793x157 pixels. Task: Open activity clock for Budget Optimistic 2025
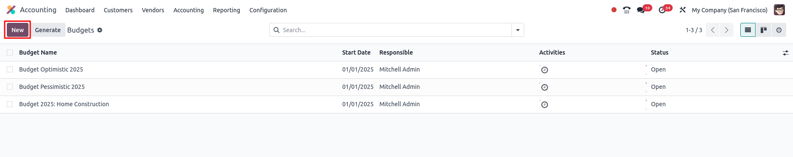point(545,70)
